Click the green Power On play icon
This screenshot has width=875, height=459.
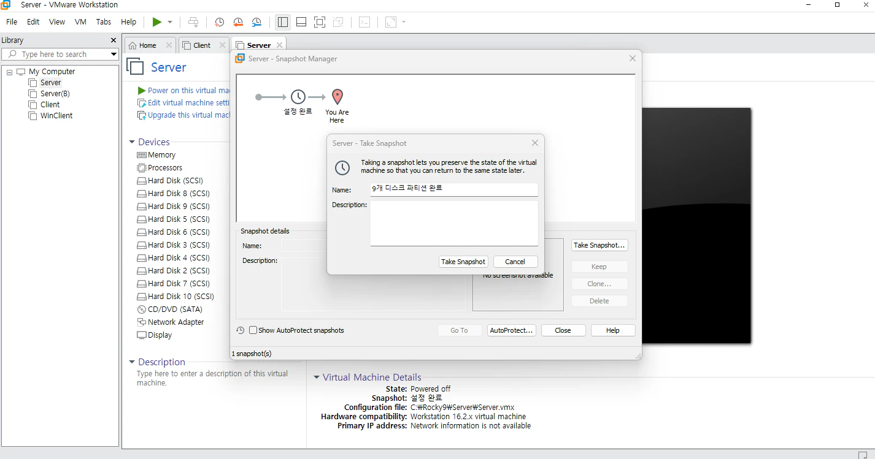pyautogui.click(x=157, y=22)
